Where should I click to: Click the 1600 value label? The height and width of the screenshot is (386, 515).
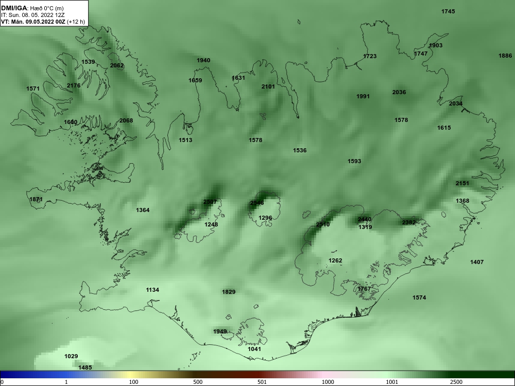tap(71, 122)
